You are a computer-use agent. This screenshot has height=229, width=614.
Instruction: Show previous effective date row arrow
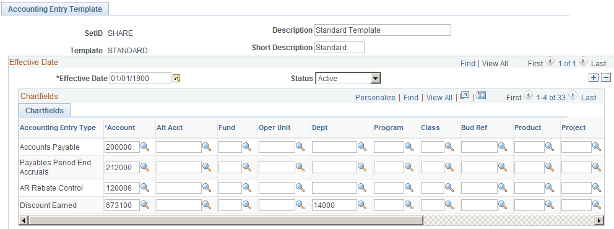(x=550, y=61)
